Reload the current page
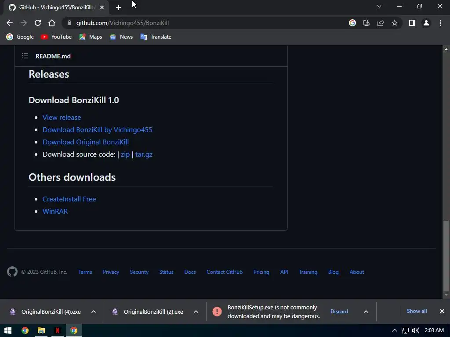 point(38,23)
